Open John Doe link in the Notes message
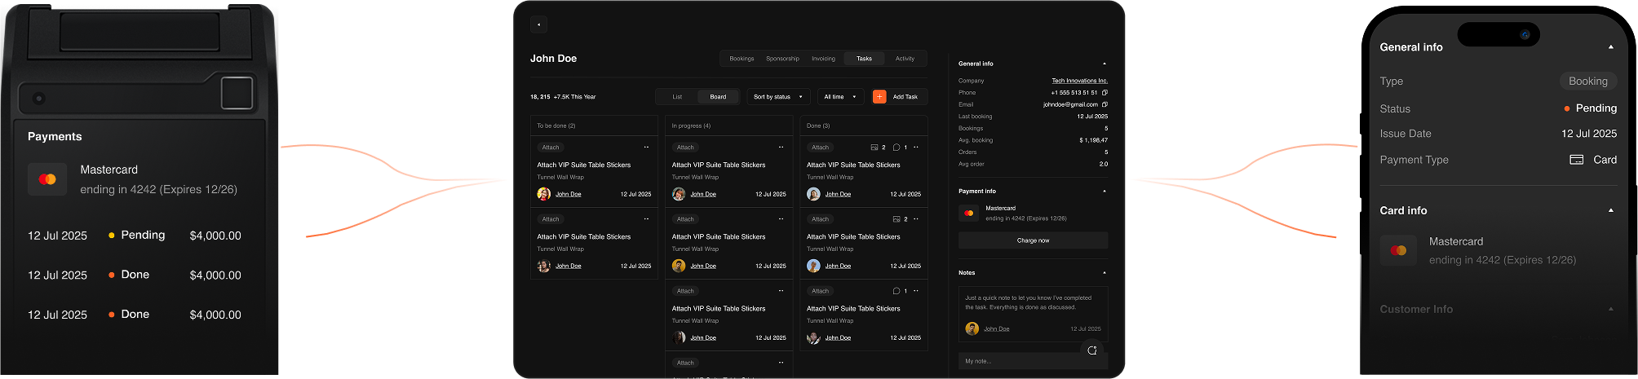1638x379 pixels. click(x=997, y=328)
